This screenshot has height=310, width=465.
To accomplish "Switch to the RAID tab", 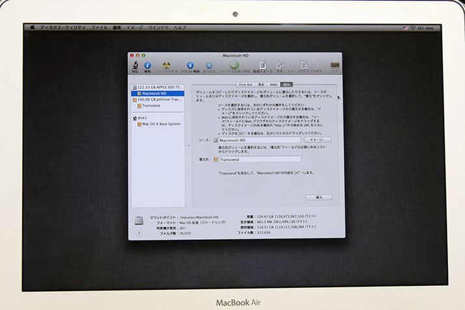I will 274,84.
